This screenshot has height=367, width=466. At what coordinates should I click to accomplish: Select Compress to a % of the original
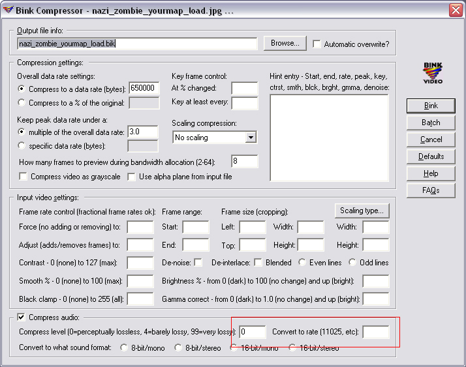22,103
